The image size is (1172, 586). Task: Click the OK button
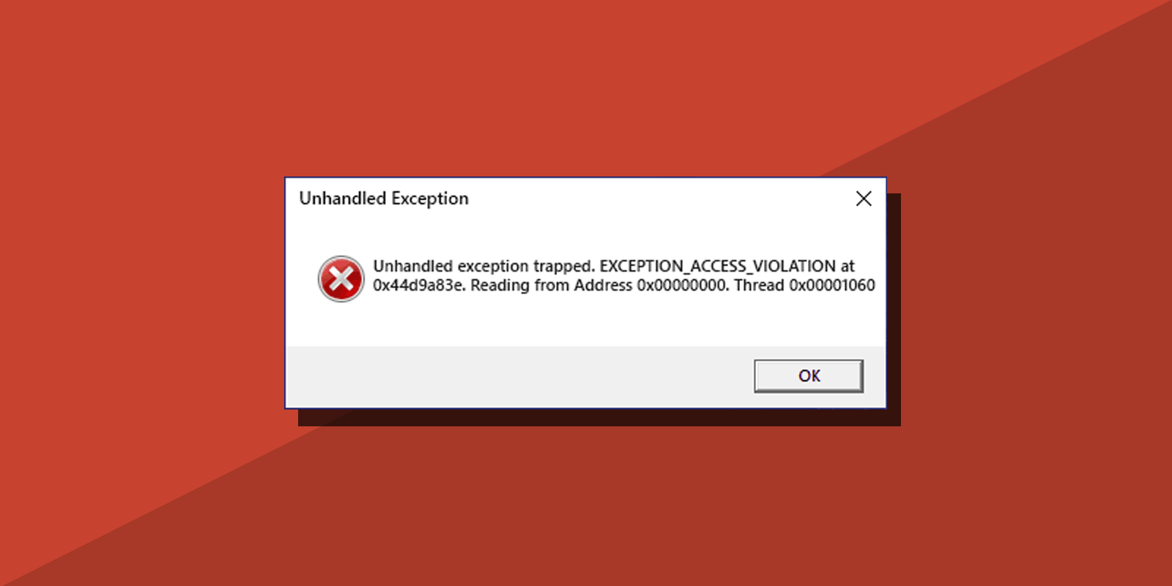809,376
